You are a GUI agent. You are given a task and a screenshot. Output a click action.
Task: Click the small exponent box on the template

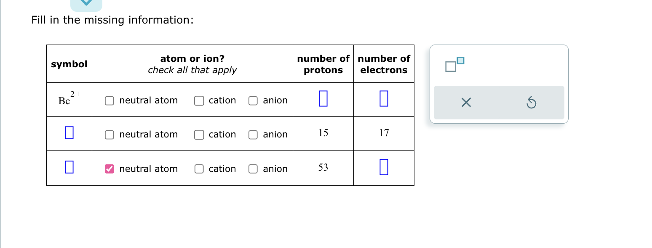pos(460,61)
